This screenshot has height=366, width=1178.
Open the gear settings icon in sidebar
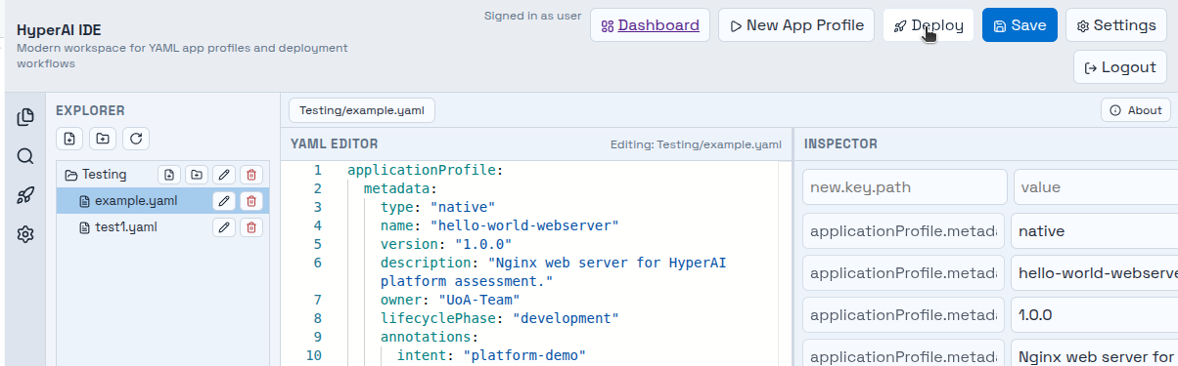tap(25, 234)
